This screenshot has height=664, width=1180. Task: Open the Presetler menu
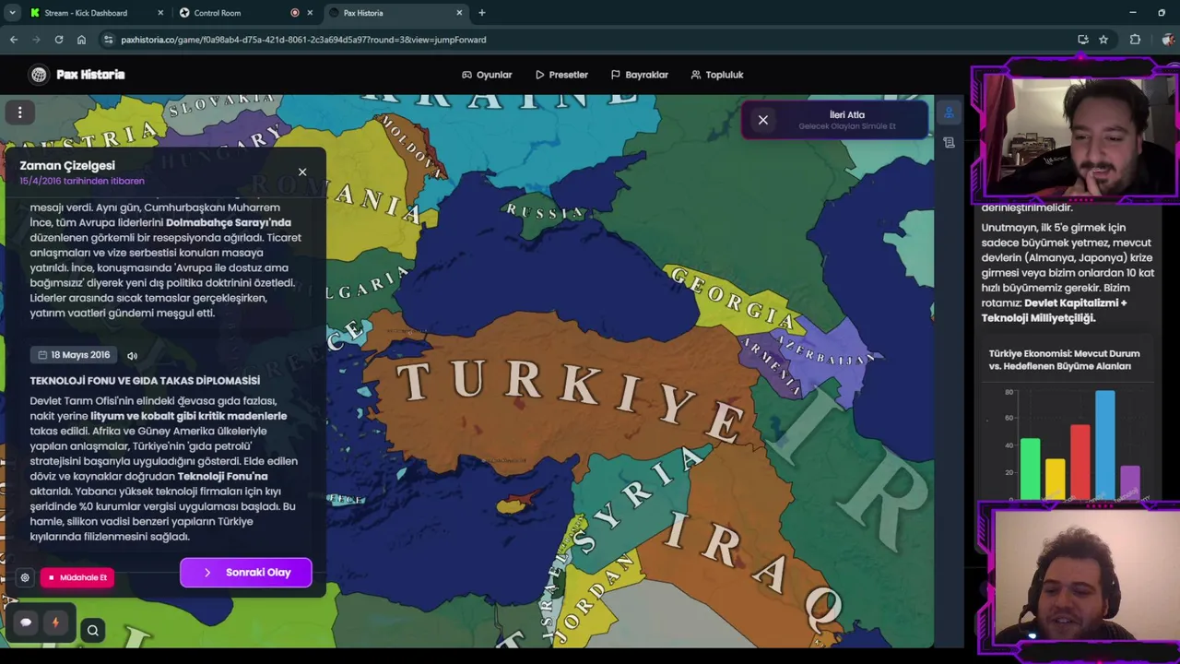click(x=560, y=75)
